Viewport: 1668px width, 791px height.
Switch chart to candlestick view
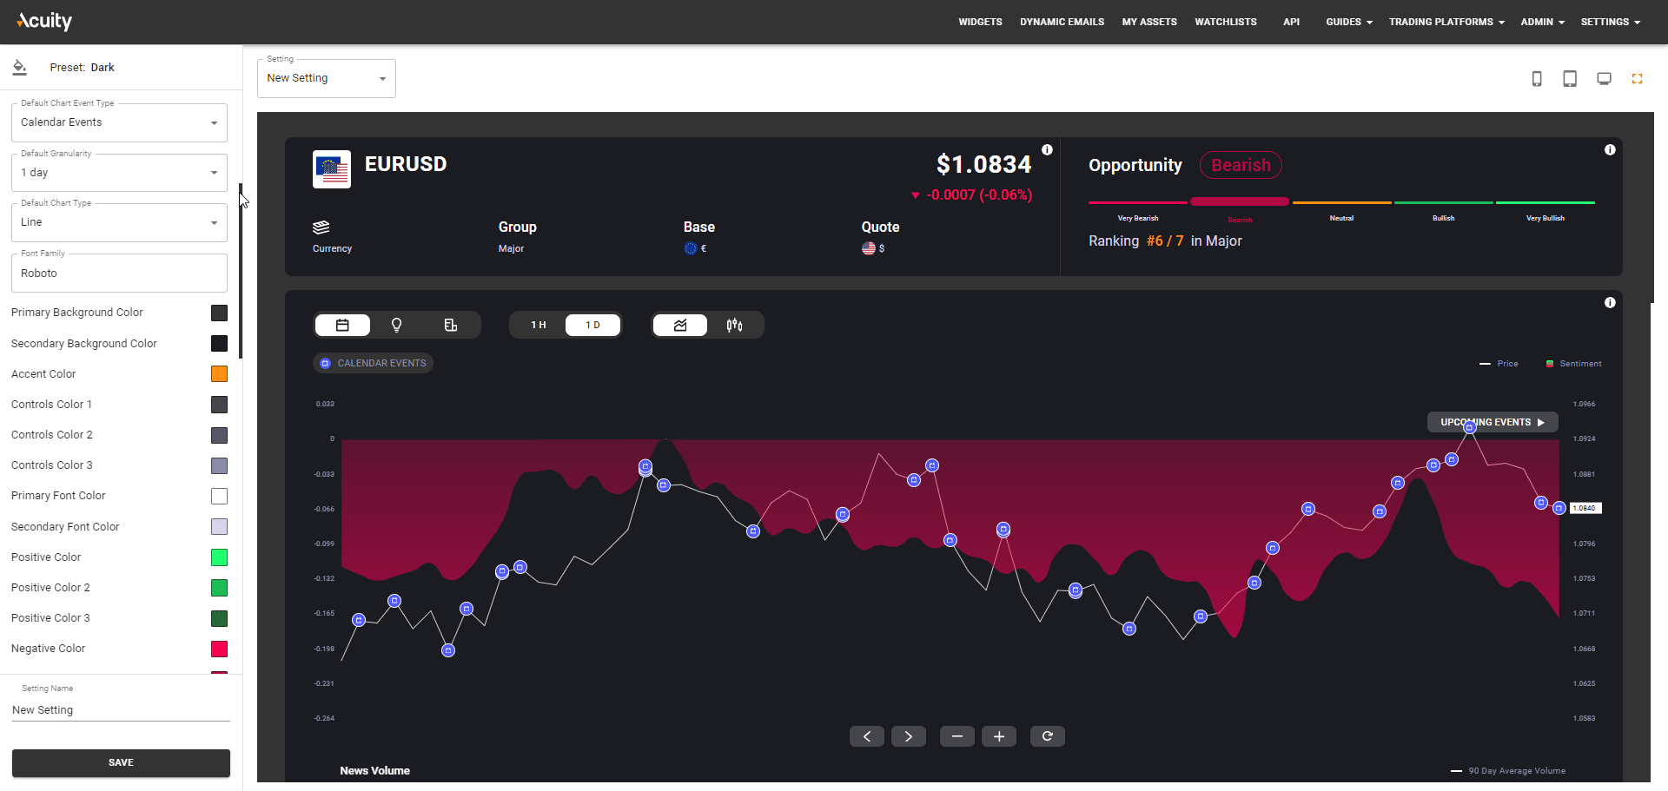click(x=734, y=325)
